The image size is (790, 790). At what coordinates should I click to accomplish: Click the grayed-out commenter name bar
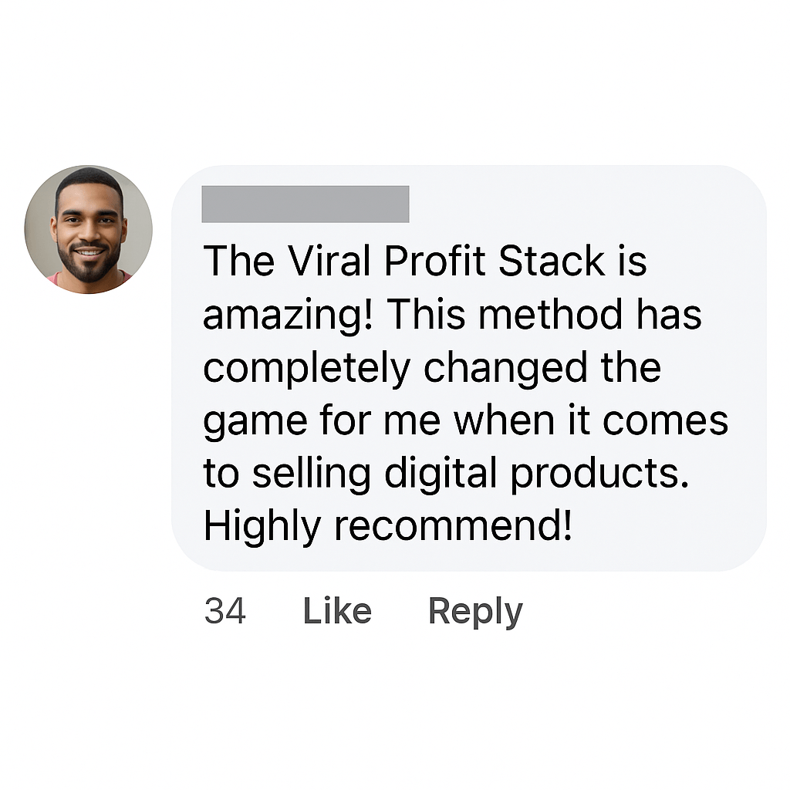pos(306,204)
